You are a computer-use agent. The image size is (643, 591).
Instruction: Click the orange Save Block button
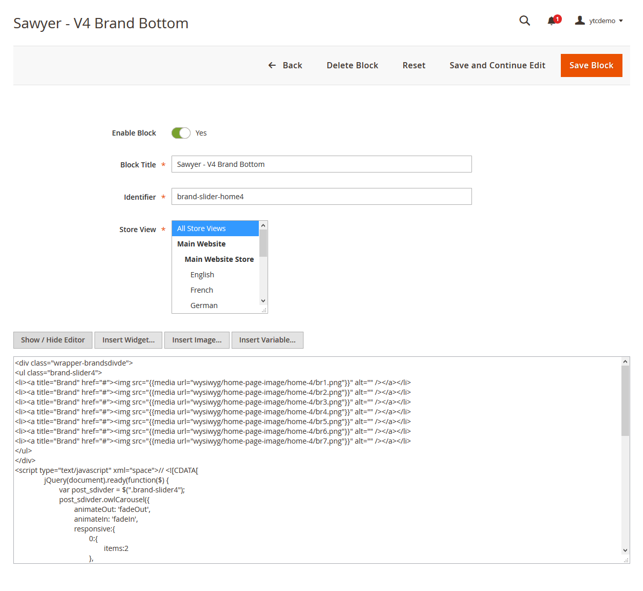(x=591, y=65)
